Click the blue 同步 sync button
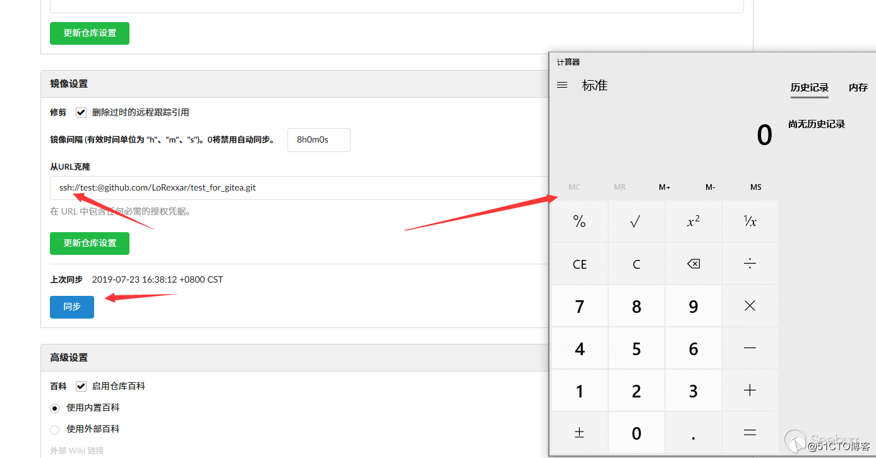 point(71,307)
